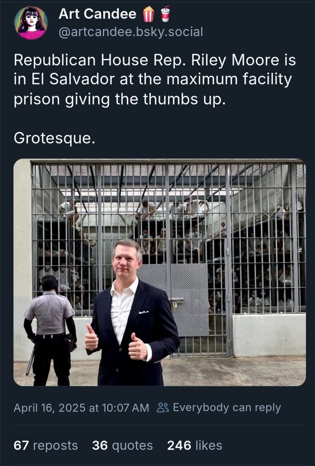This screenshot has height=466, width=315.
Task: Open the April 16, 2025 timestamp
Action: pyautogui.click(x=81, y=408)
